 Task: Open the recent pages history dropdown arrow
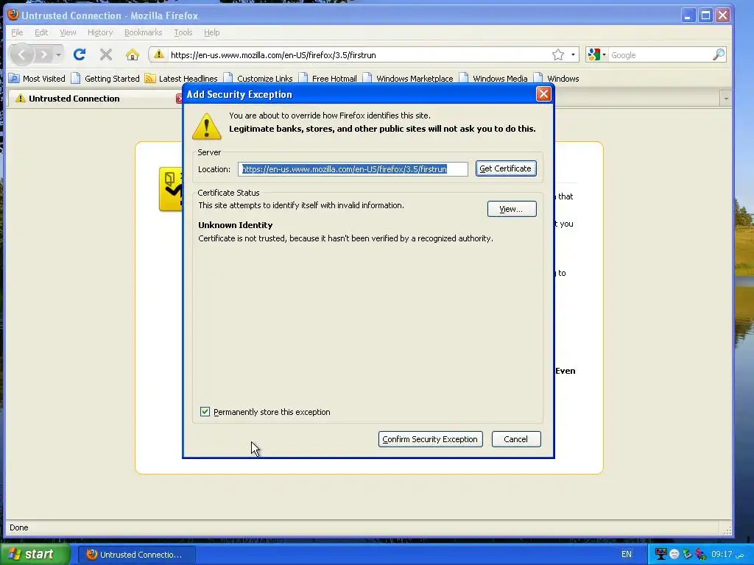58,54
